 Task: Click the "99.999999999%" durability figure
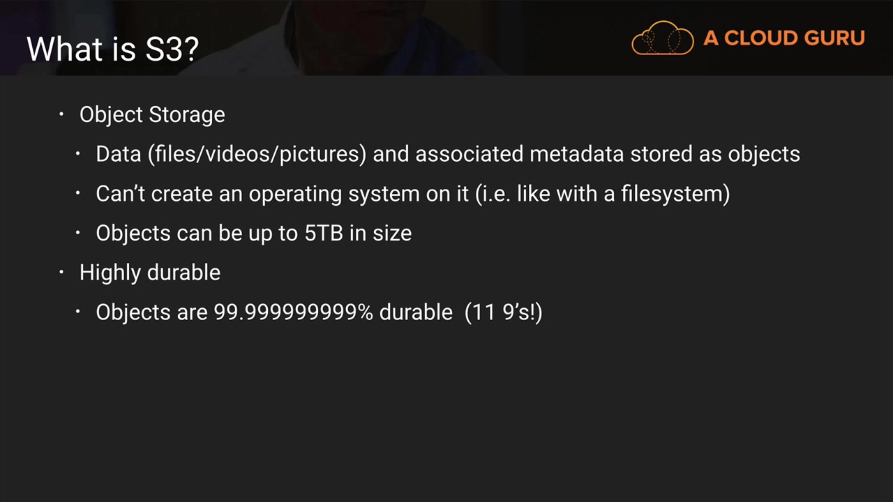pos(293,312)
